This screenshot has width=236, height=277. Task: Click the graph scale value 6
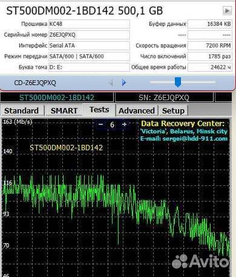pos(112,125)
